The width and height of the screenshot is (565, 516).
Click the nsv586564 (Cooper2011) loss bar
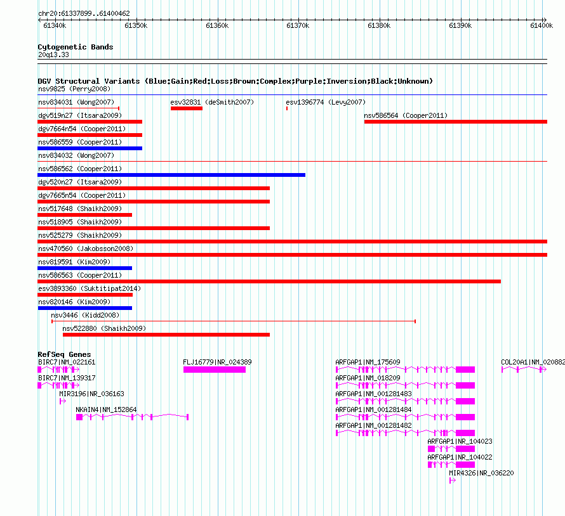[x=455, y=122]
